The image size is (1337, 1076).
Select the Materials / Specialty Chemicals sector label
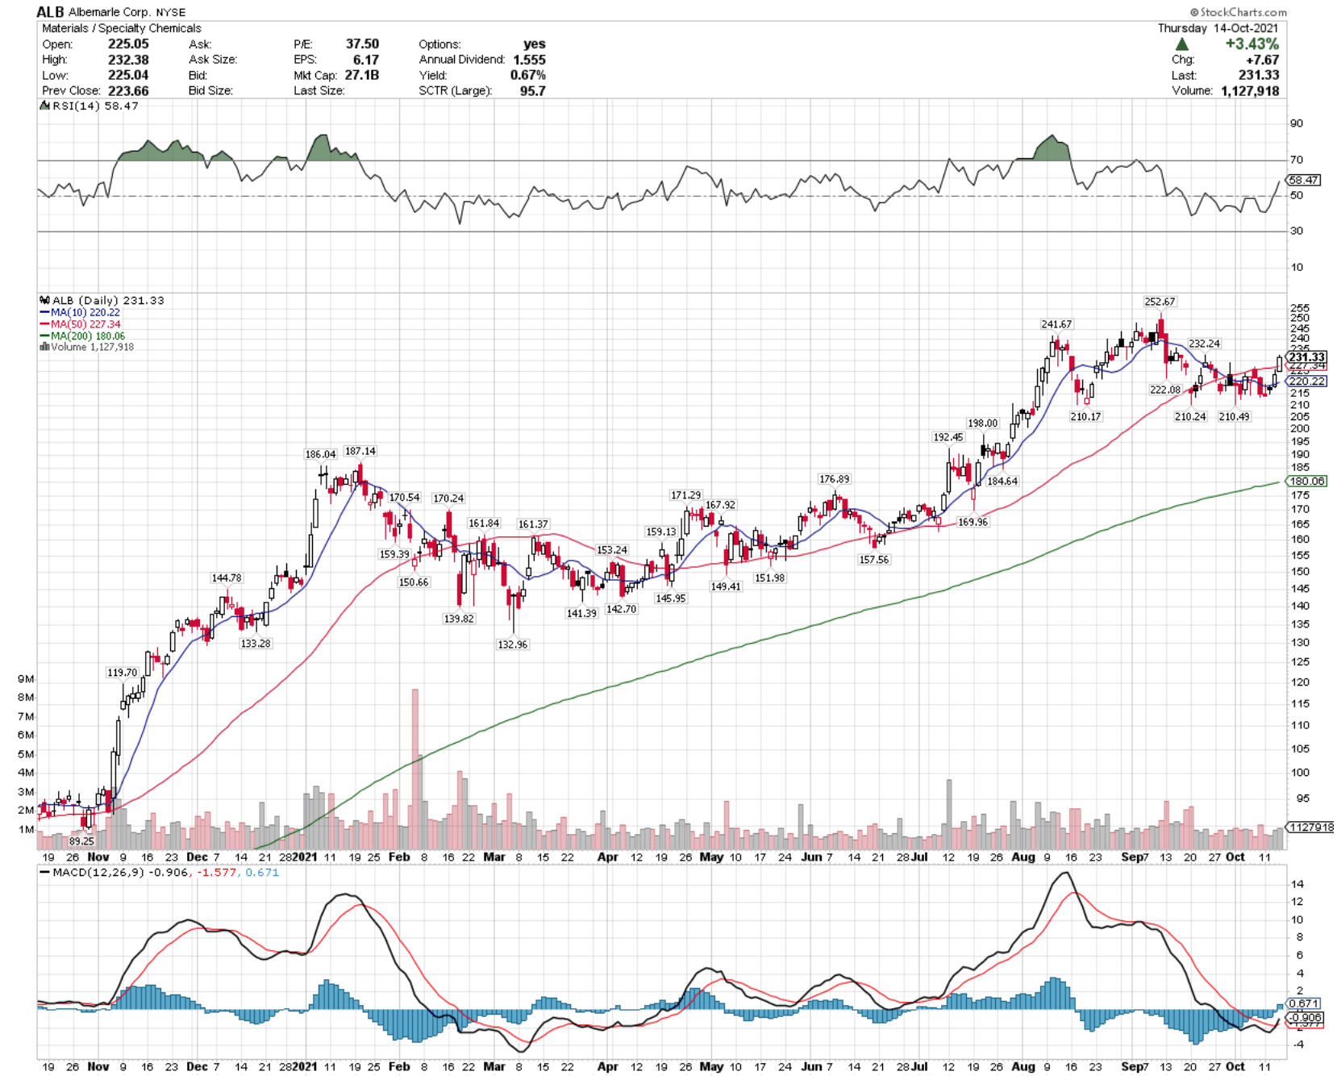[x=122, y=28]
